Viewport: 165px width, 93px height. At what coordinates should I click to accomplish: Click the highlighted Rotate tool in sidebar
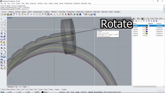(x=4, y=57)
